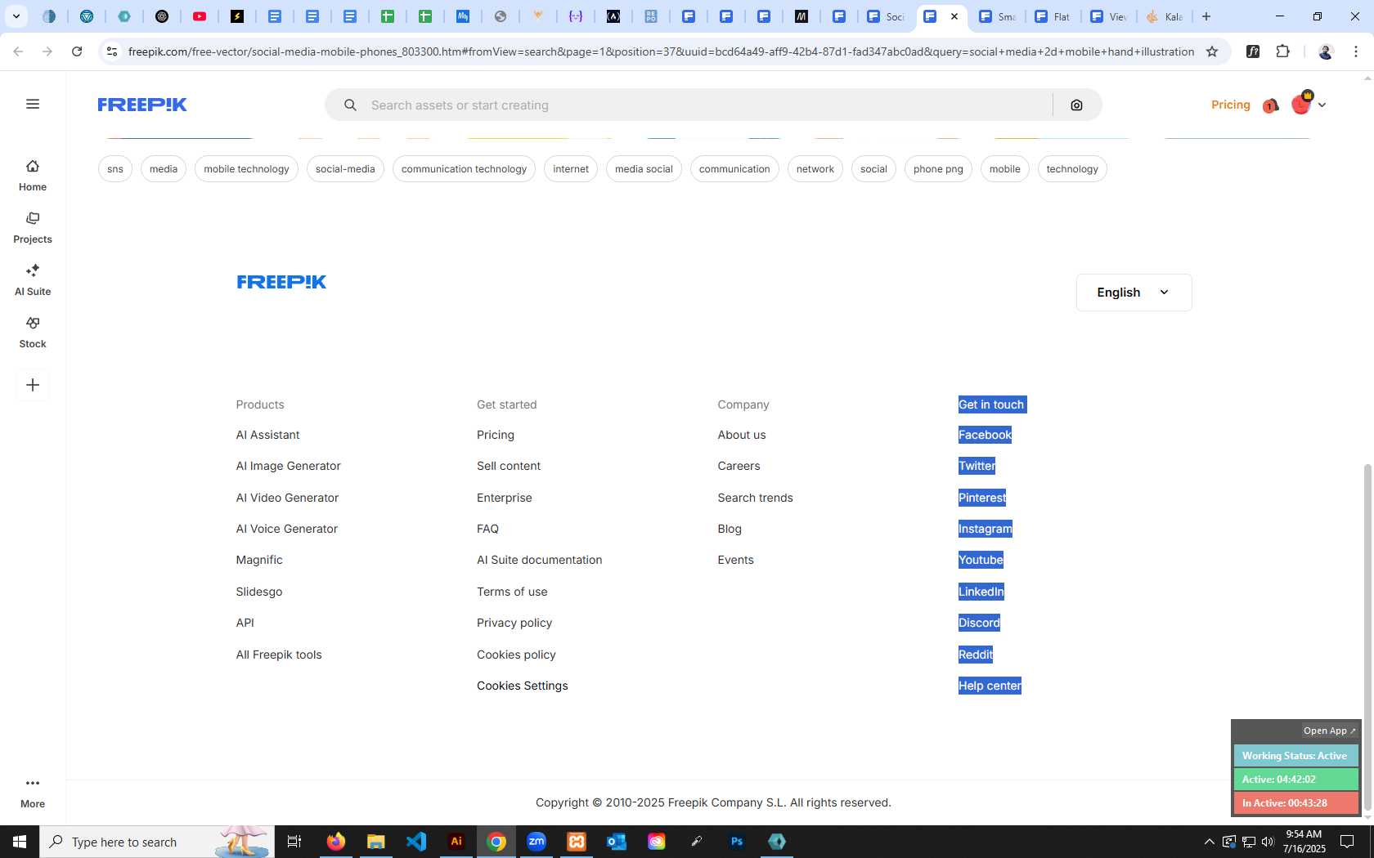Open the About us link

[742, 435]
